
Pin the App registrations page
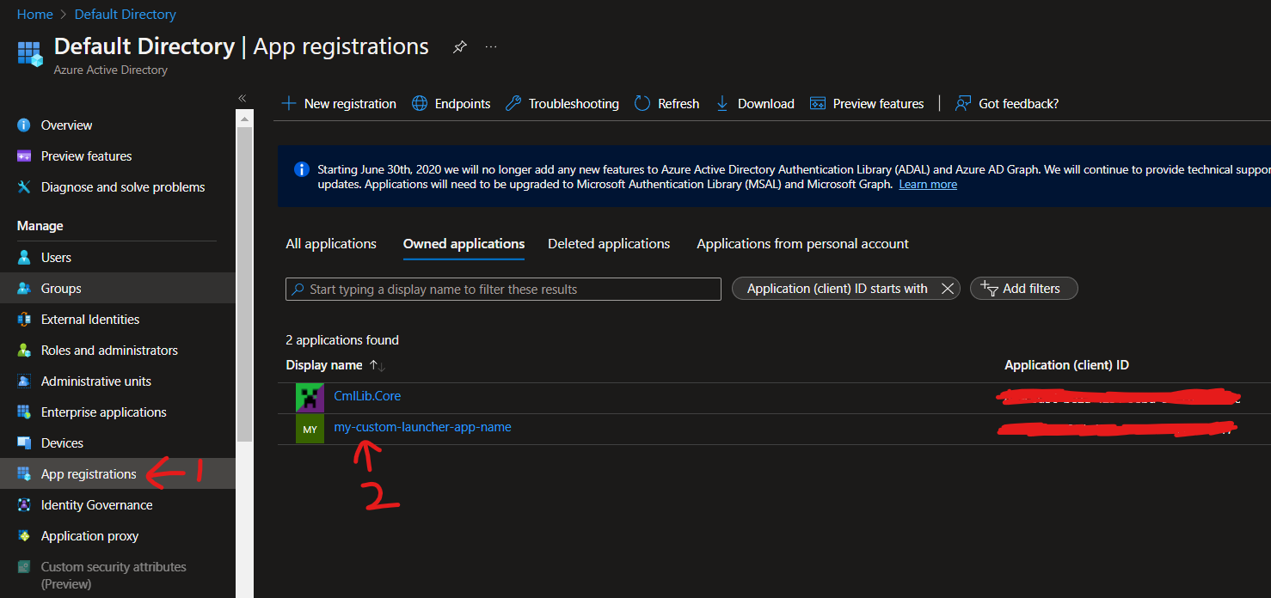coord(460,47)
